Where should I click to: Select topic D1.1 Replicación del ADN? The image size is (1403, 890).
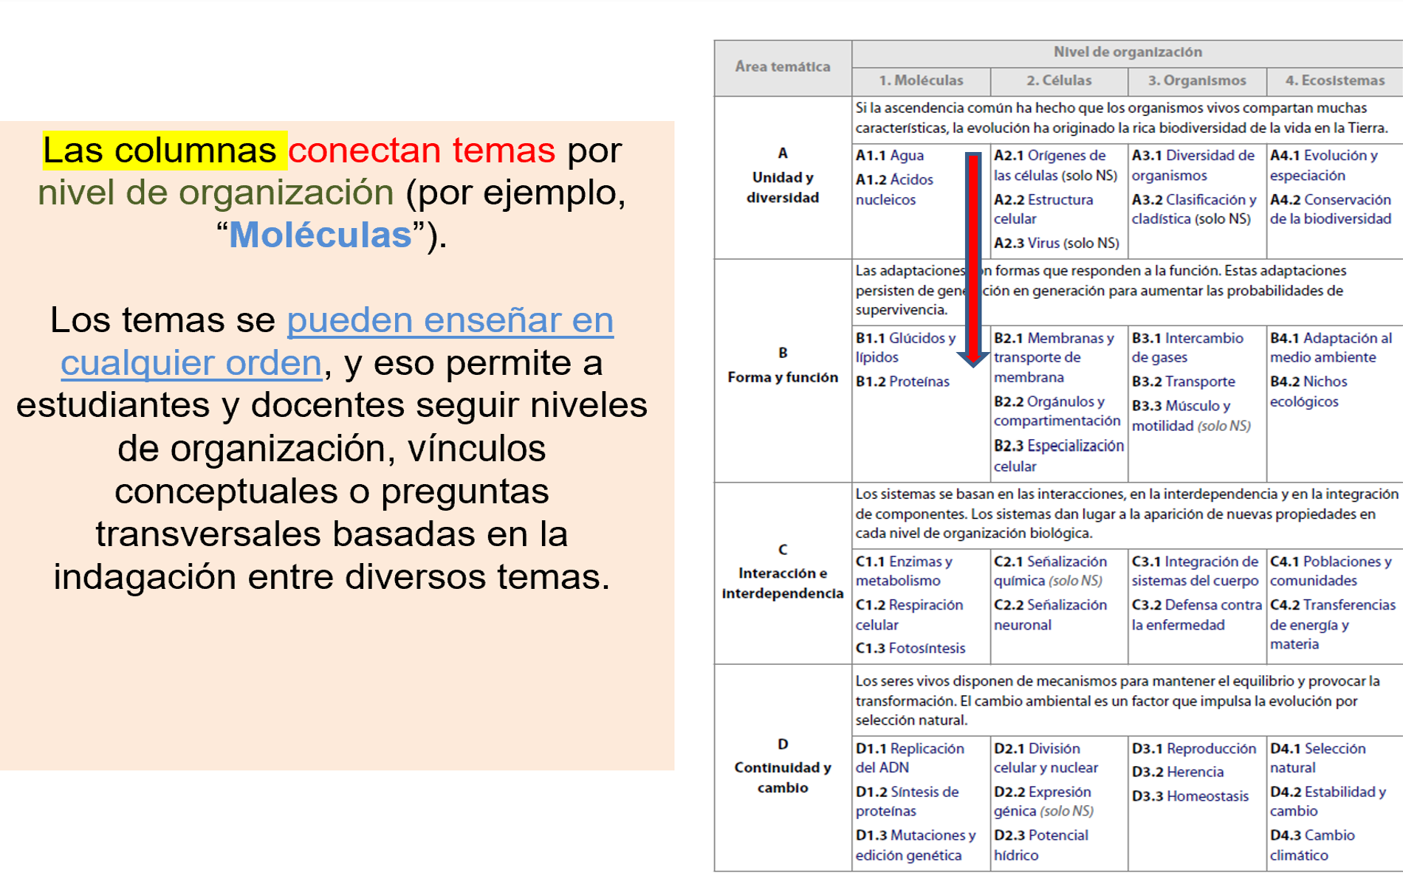point(909,758)
